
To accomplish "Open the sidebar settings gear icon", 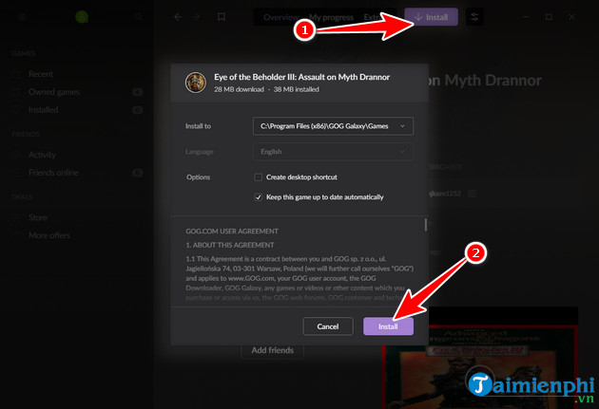I will [22, 17].
